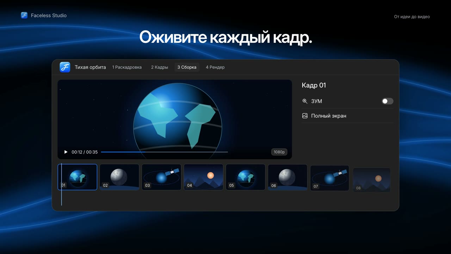Play the video preview
Image resolution: width=451 pixels, height=254 pixels.
pos(66,152)
